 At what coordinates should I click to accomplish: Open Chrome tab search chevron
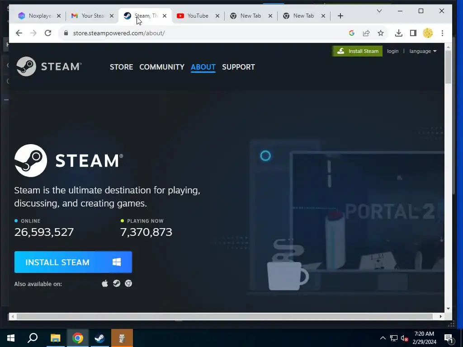coord(379,11)
